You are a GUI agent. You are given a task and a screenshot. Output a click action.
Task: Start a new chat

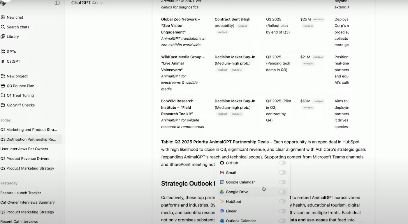pos(15,17)
